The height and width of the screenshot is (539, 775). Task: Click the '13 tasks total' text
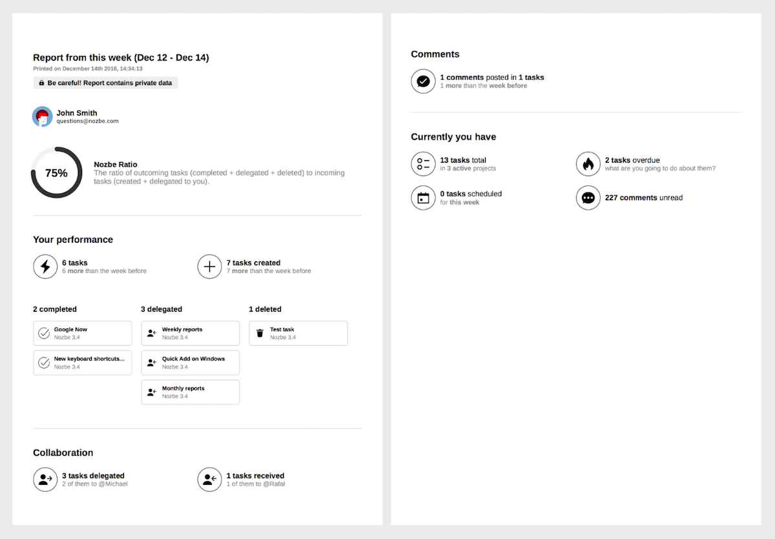pos(463,160)
